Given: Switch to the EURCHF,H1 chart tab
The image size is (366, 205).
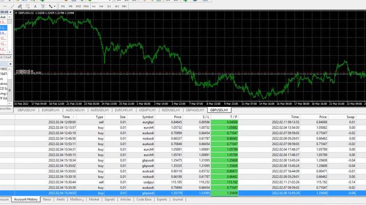Looking at the screenshot, I should coord(124,110).
